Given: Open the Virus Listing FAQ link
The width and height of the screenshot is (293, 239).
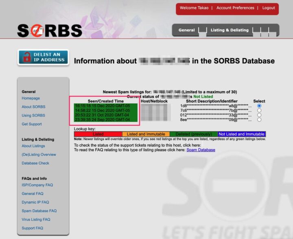Looking at the screenshot, I should (36, 219).
